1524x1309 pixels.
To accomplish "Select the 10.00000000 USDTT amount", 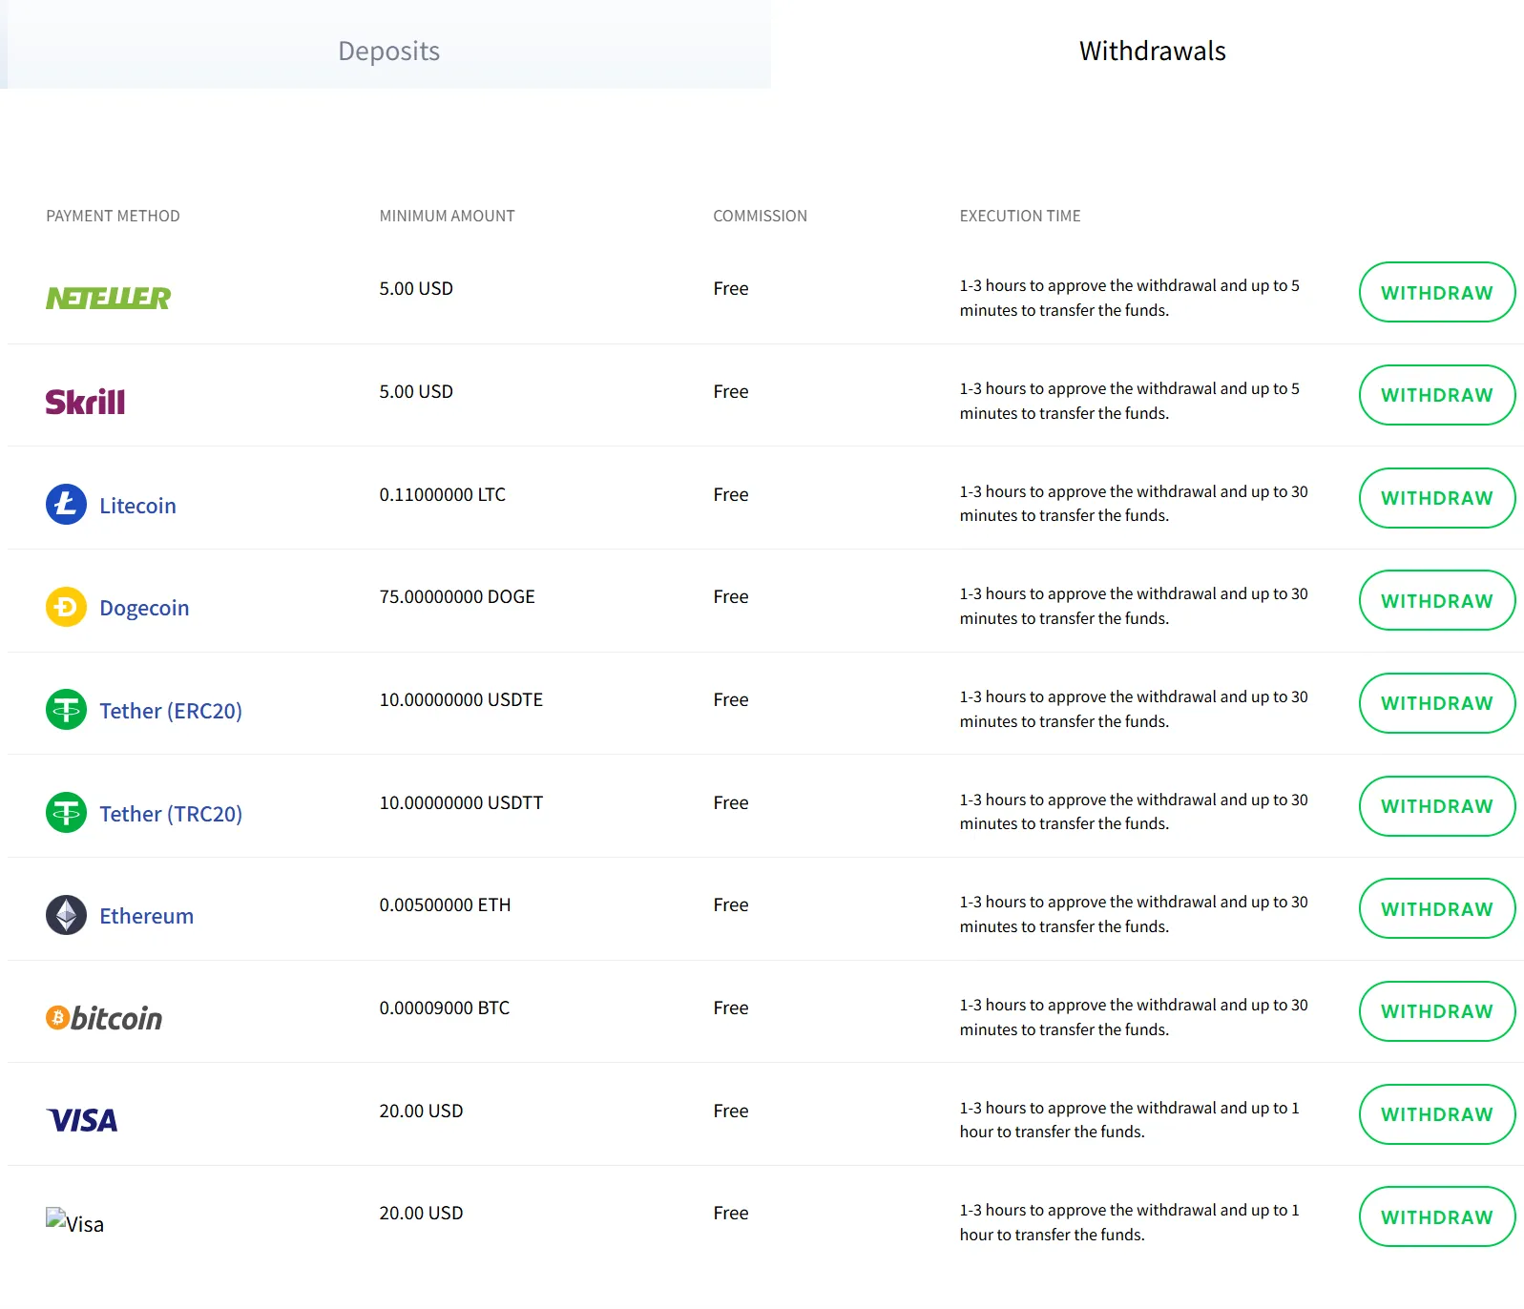I will click(x=461, y=802).
